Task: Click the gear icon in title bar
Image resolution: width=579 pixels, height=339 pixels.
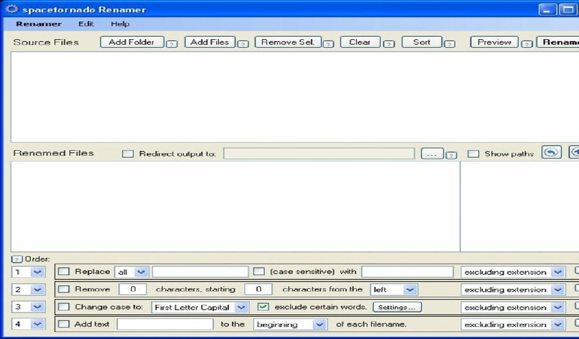Action: click(x=12, y=9)
